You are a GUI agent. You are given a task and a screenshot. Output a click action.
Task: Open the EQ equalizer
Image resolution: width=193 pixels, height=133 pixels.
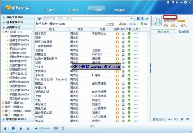(x=56, y=128)
